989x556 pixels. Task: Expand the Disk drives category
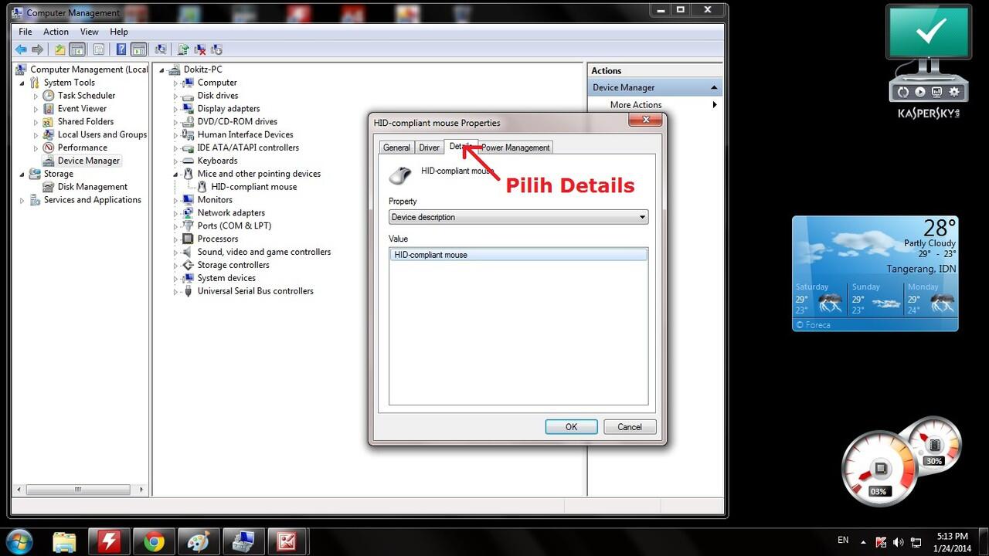point(175,96)
